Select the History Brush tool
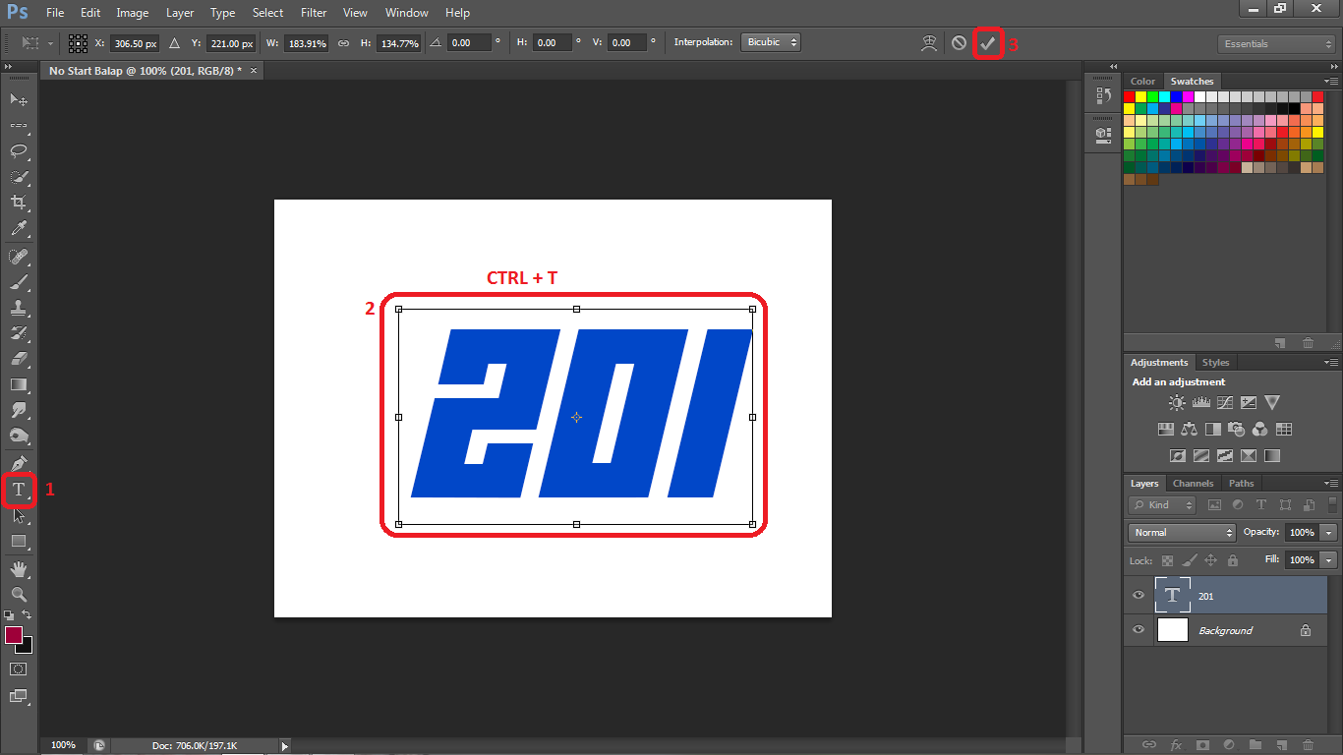The height and width of the screenshot is (755, 1343). click(19, 333)
